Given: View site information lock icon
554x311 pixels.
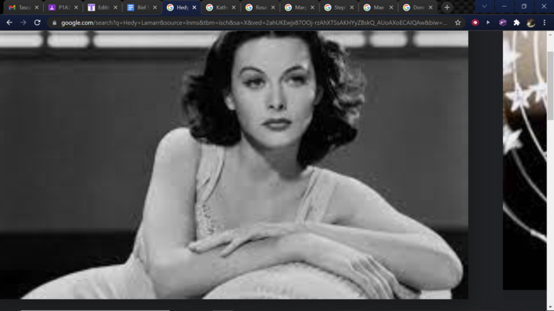Looking at the screenshot, I should pos(54,22).
